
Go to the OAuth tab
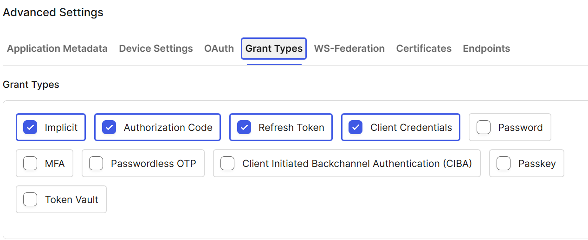click(219, 49)
